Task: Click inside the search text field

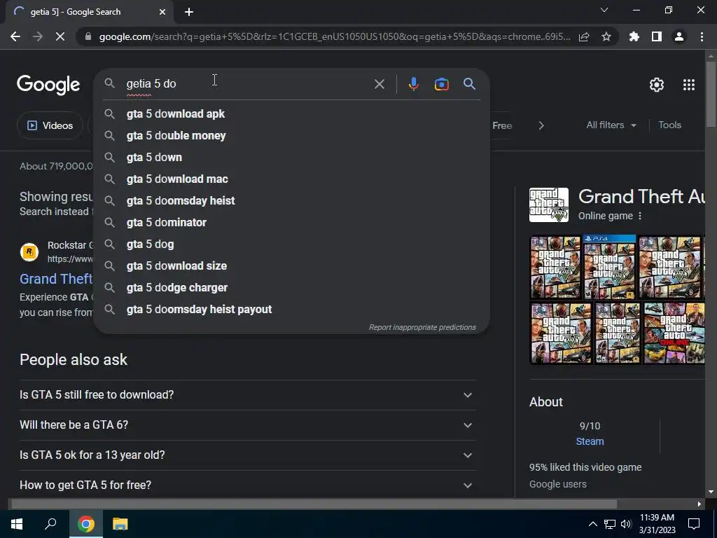Action: (x=247, y=84)
